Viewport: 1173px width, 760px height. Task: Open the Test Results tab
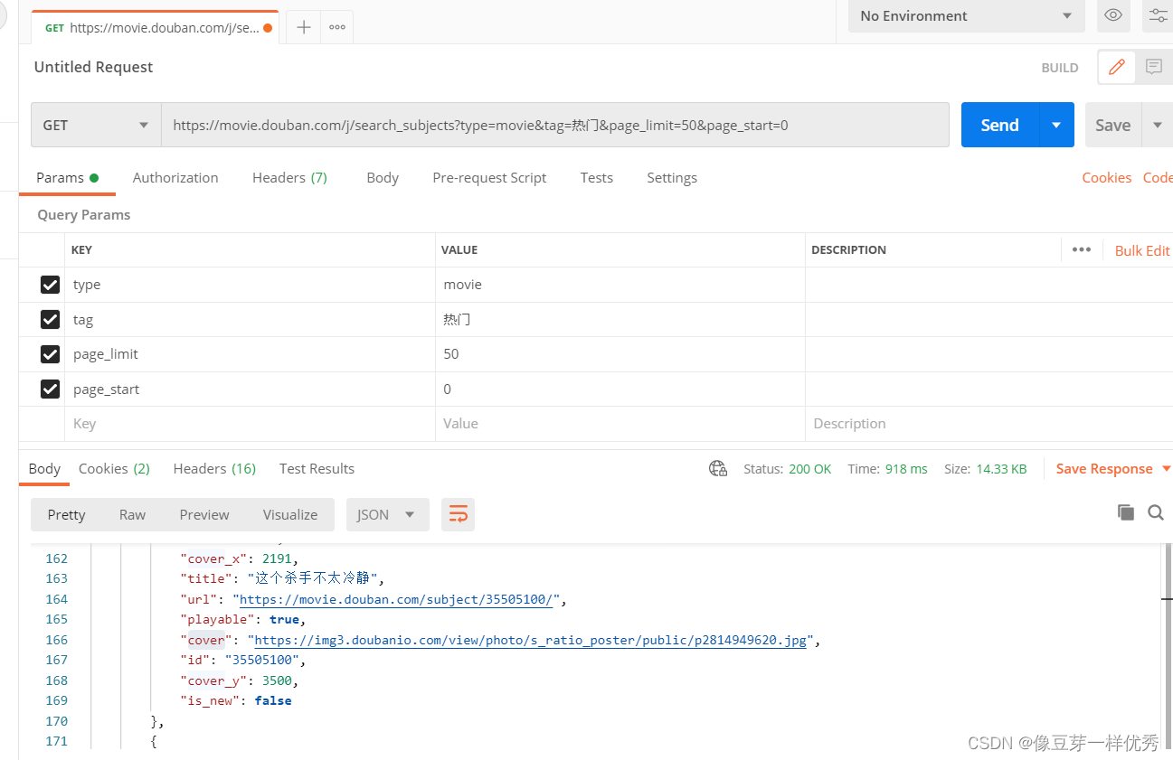point(317,468)
